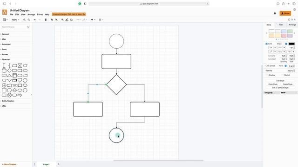Viewport: 298px width, 167px height.
Task: Expand the UML shapes section
Action: [4, 106]
